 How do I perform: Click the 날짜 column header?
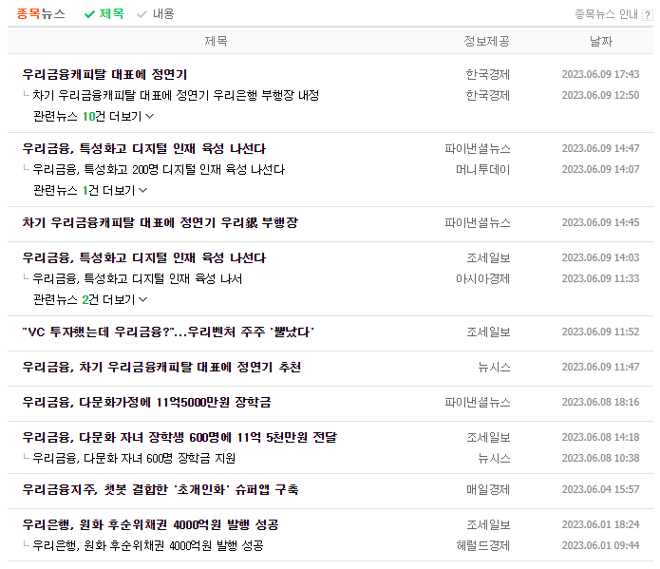(601, 41)
